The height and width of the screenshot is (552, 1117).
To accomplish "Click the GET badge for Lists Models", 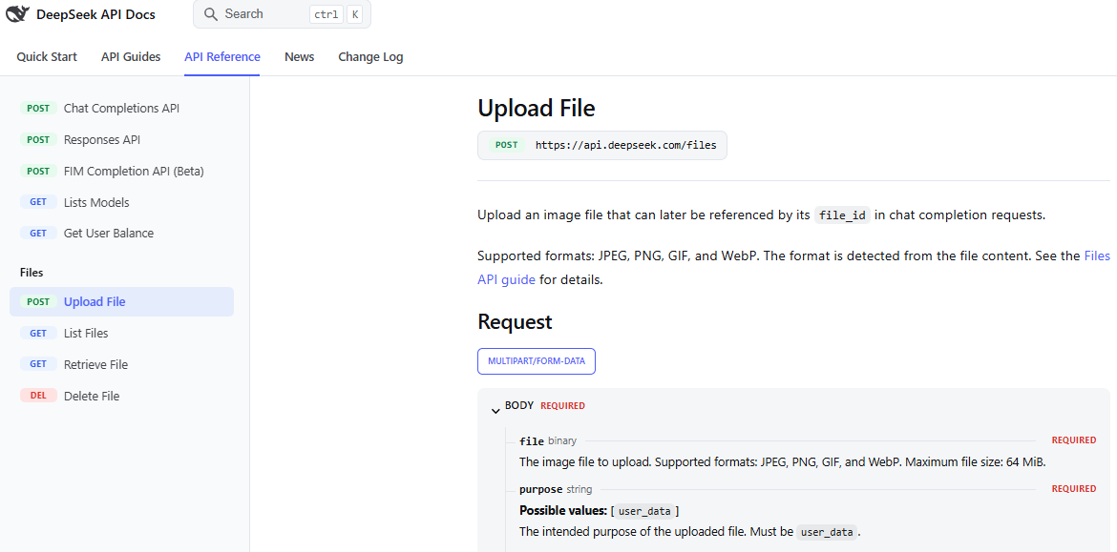I will coord(38,202).
